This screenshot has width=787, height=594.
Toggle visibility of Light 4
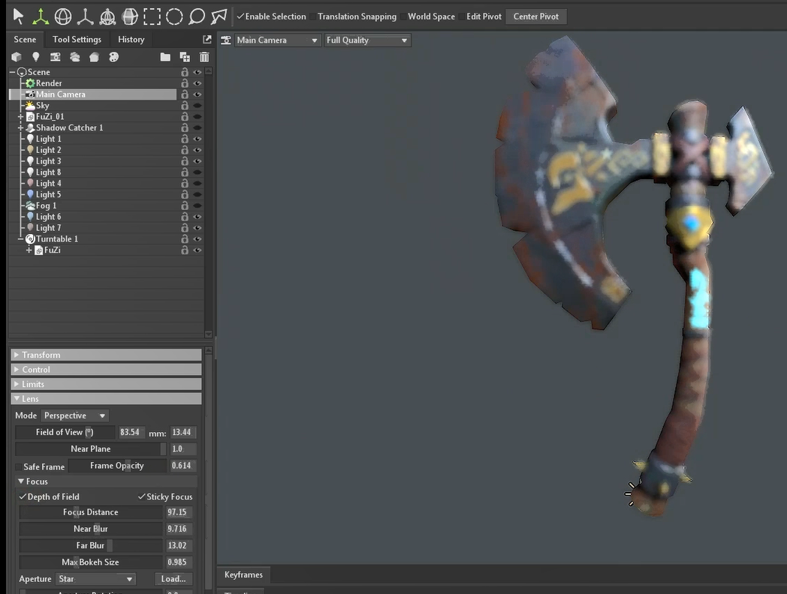(198, 184)
